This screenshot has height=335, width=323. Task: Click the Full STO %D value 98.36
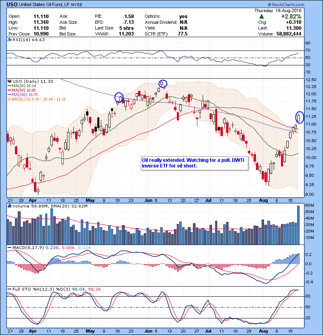click(94, 289)
